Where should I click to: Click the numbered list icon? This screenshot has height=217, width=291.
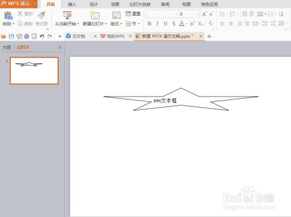point(233,14)
